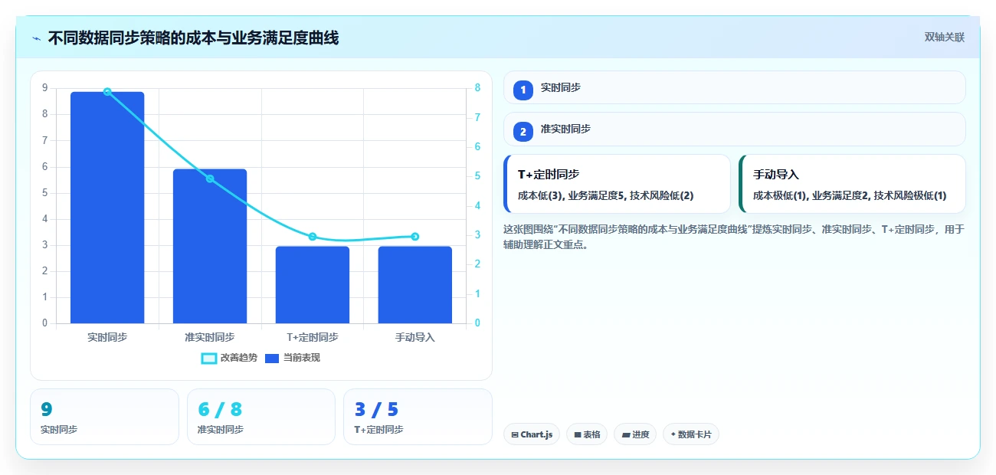The image size is (996, 475).
Task: Select the 准实时同步 bar in the chart
Action: (210, 246)
